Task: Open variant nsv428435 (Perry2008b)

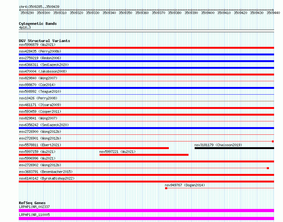Action: (40, 51)
